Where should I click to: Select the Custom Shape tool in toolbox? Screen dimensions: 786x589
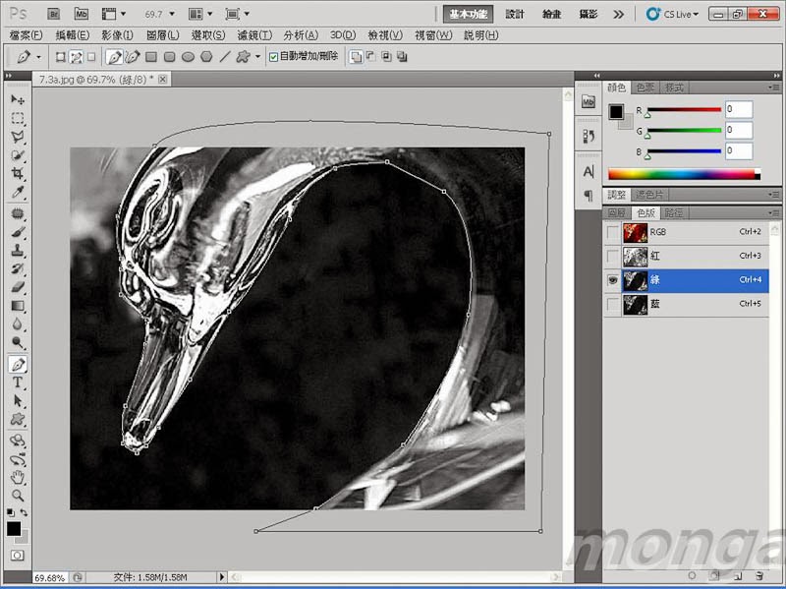point(18,419)
